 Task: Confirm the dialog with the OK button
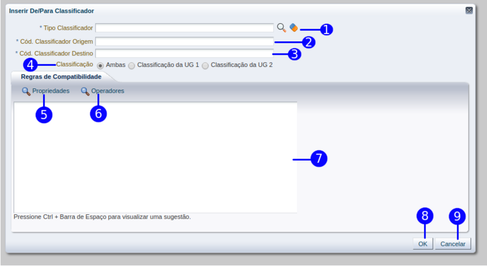[422, 244]
